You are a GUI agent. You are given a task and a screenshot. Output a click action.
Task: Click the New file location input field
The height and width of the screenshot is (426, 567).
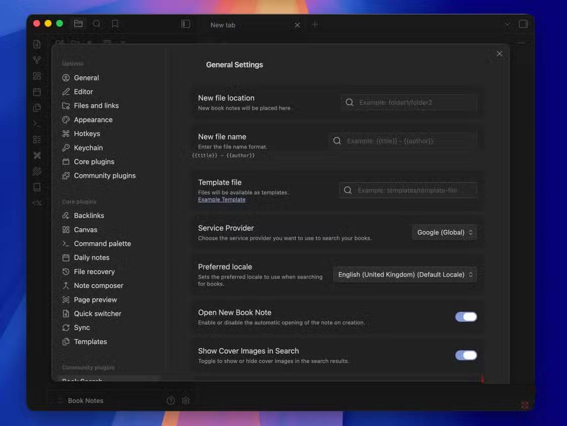pos(414,102)
